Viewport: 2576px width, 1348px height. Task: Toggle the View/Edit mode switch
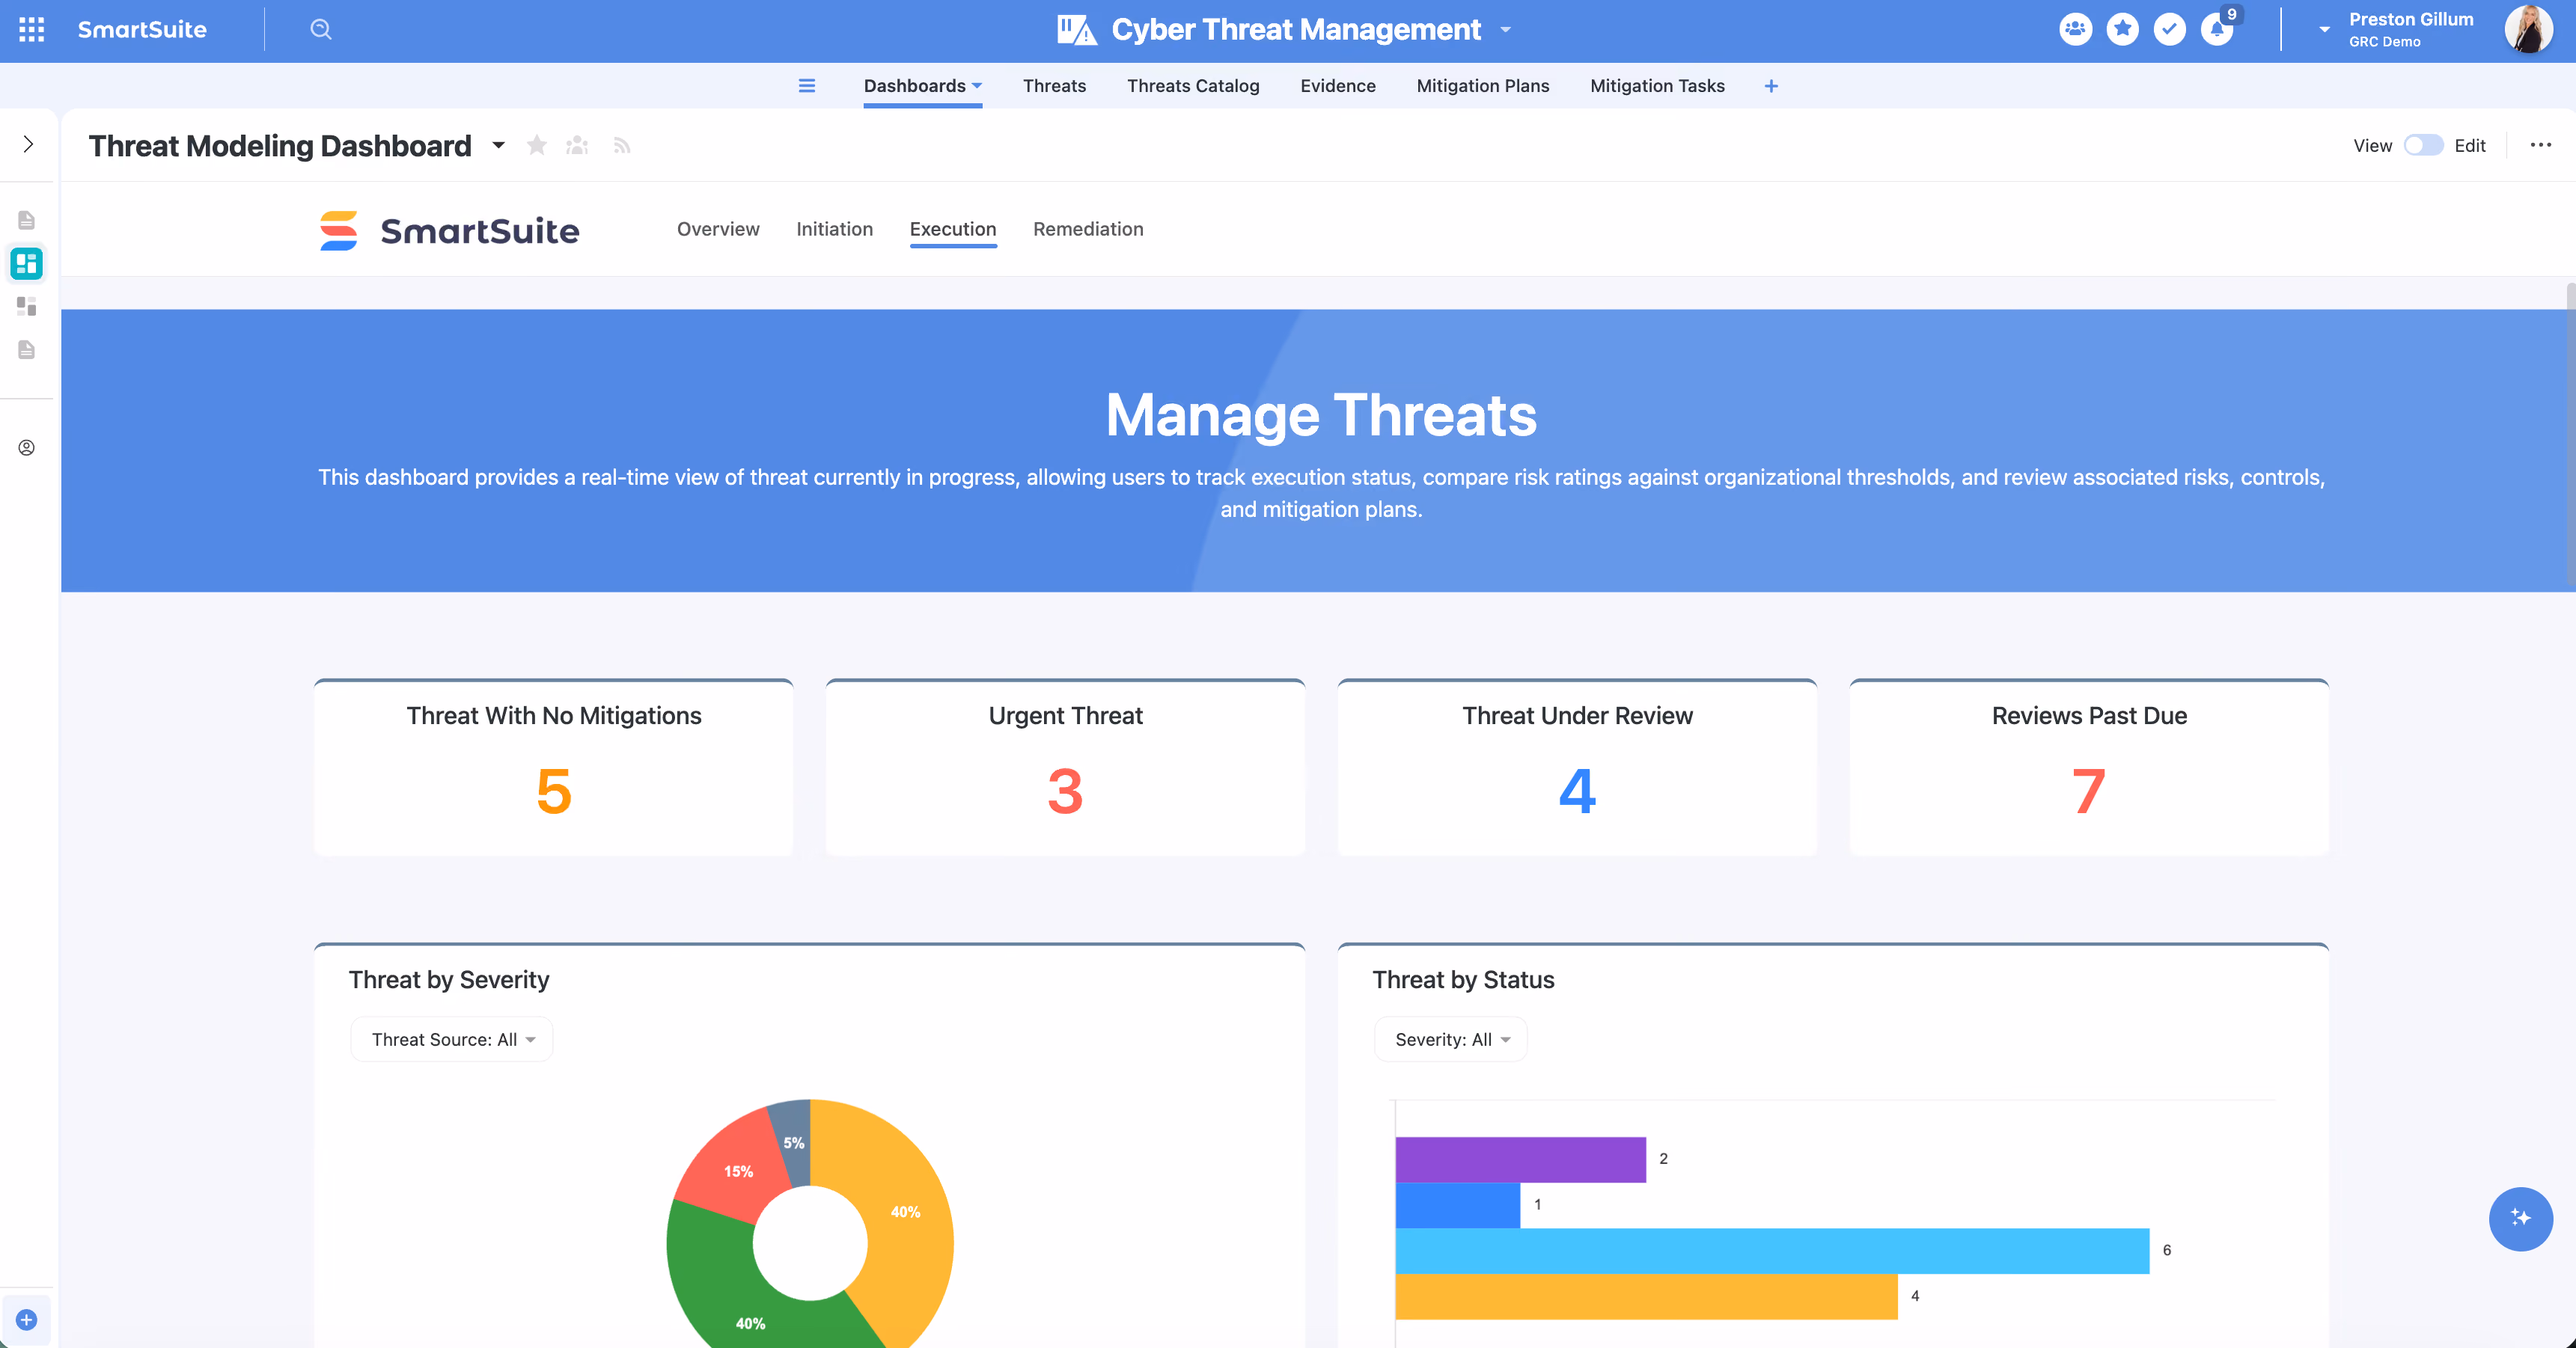2423,146
